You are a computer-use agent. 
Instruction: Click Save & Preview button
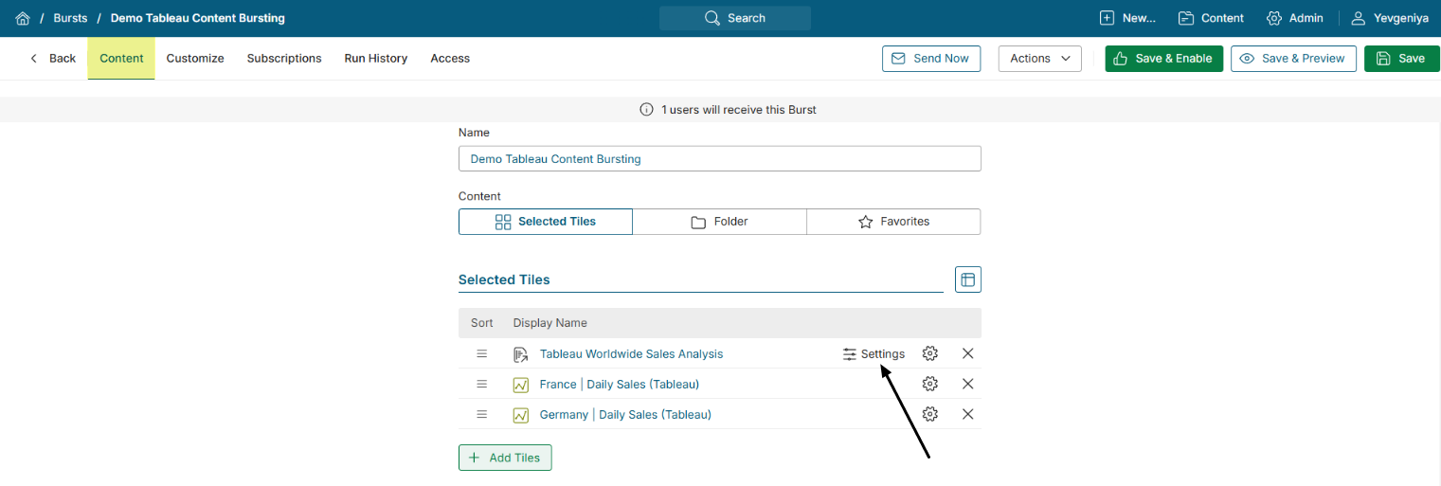(1294, 58)
